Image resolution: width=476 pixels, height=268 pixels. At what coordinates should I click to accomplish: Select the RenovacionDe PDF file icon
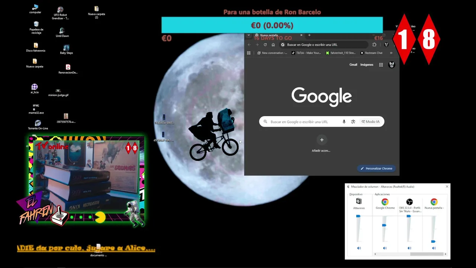[x=68, y=67]
